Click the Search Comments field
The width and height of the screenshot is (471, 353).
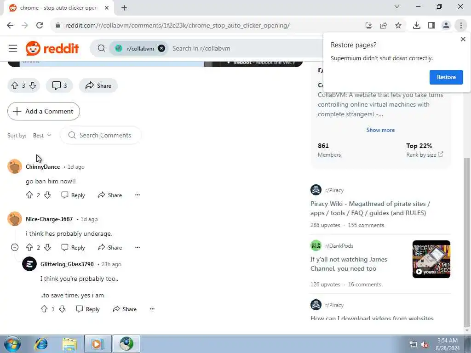point(101,136)
